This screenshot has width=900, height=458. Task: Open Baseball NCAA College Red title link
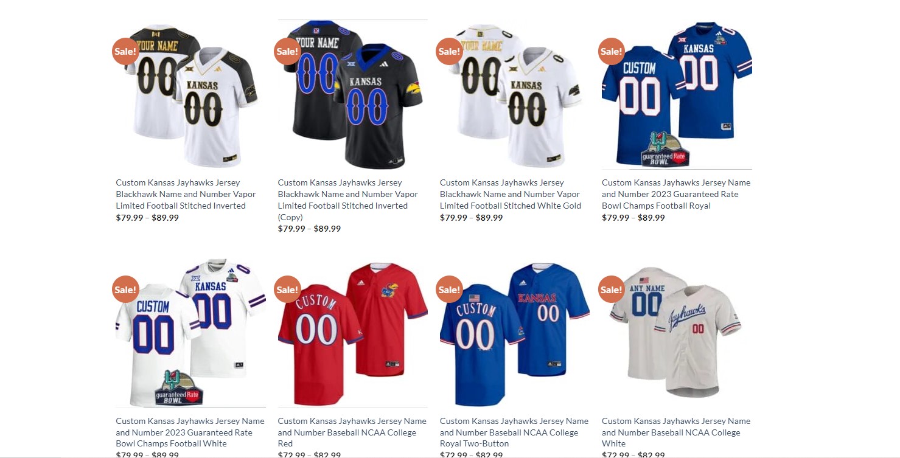(352, 432)
